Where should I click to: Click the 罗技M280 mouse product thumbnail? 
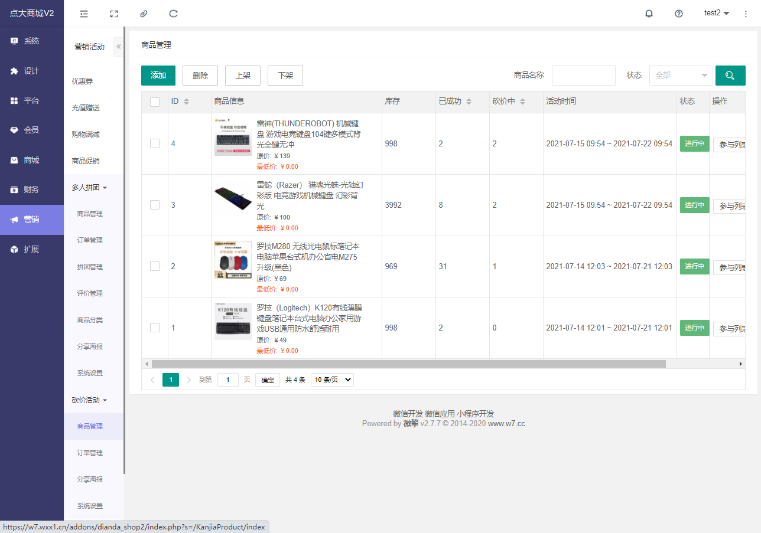pos(233,260)
